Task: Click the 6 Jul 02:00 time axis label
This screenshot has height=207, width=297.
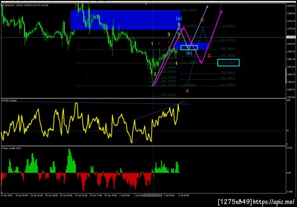Action: tap(184, 195)
